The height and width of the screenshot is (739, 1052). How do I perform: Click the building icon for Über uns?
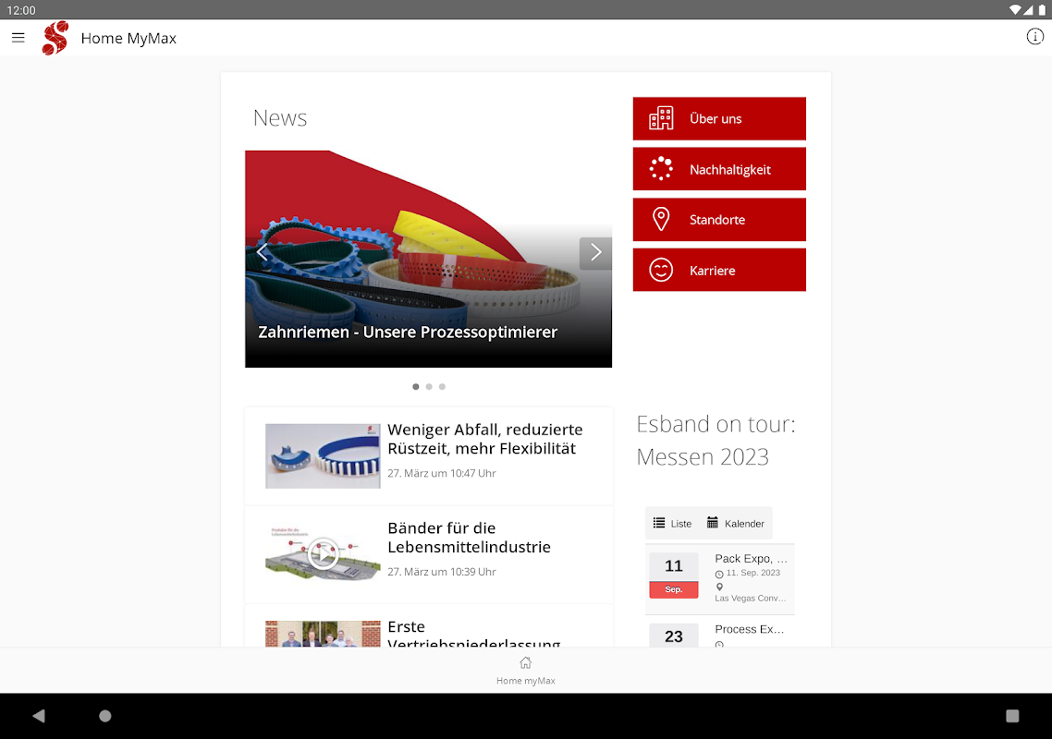(661, 118)
